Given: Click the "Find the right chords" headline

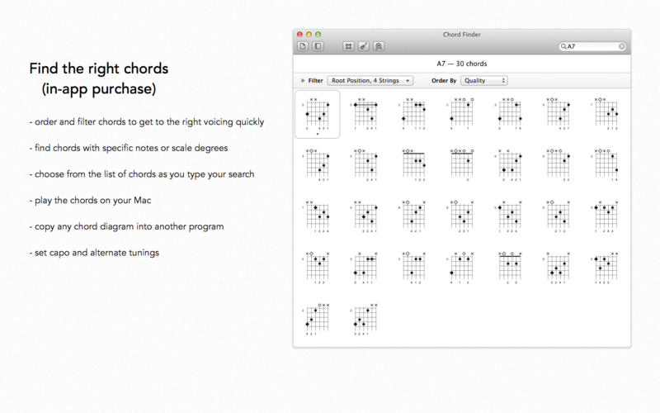Looking at the screenshot, I should pyautogui.click(x=99, y=69).
